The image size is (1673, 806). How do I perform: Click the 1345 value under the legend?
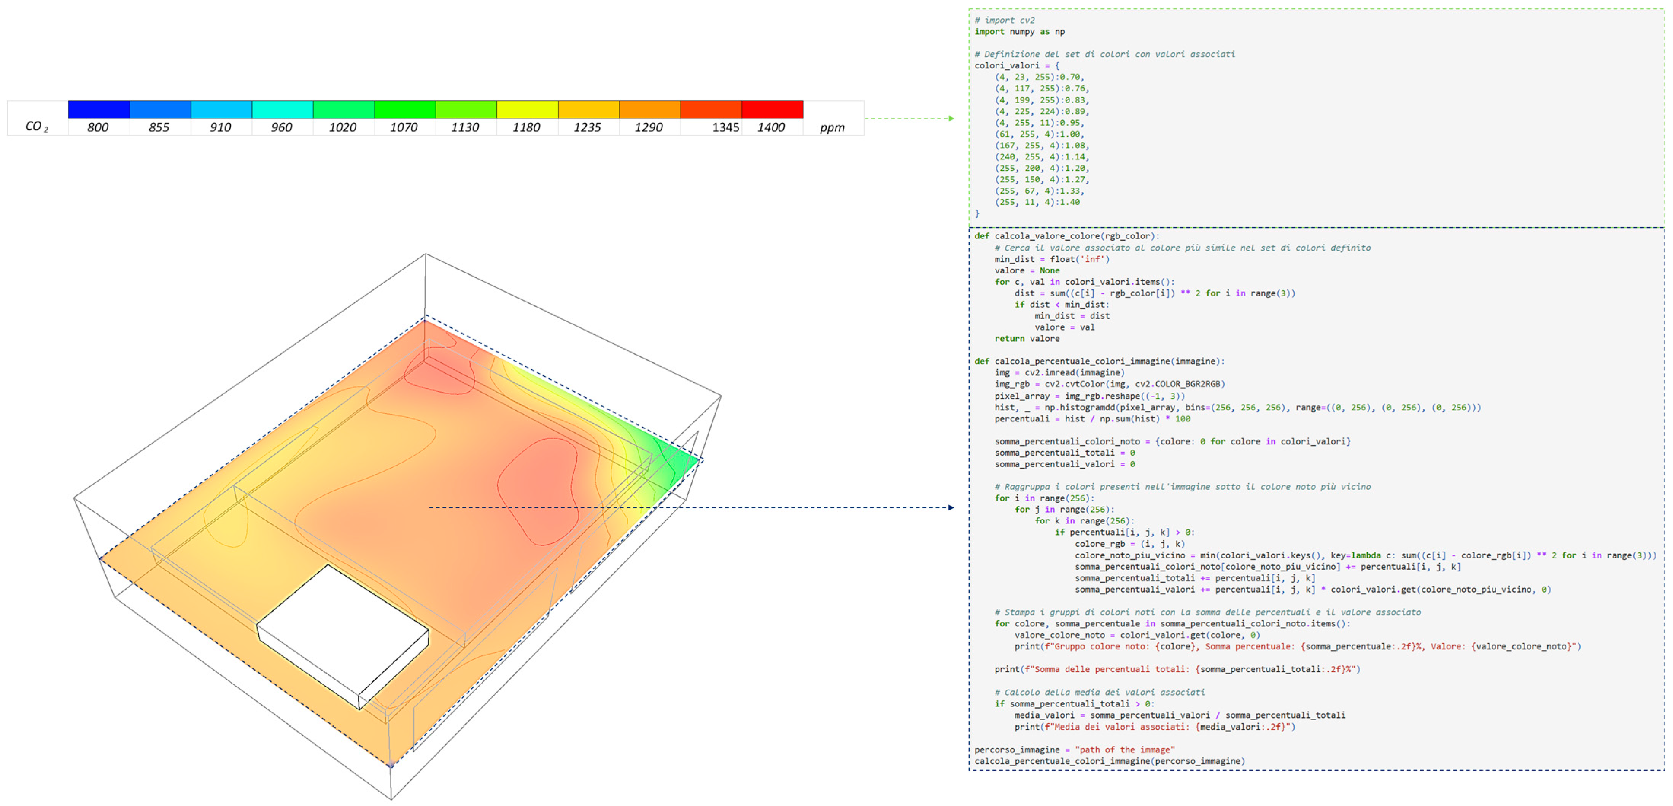[725, 127]
